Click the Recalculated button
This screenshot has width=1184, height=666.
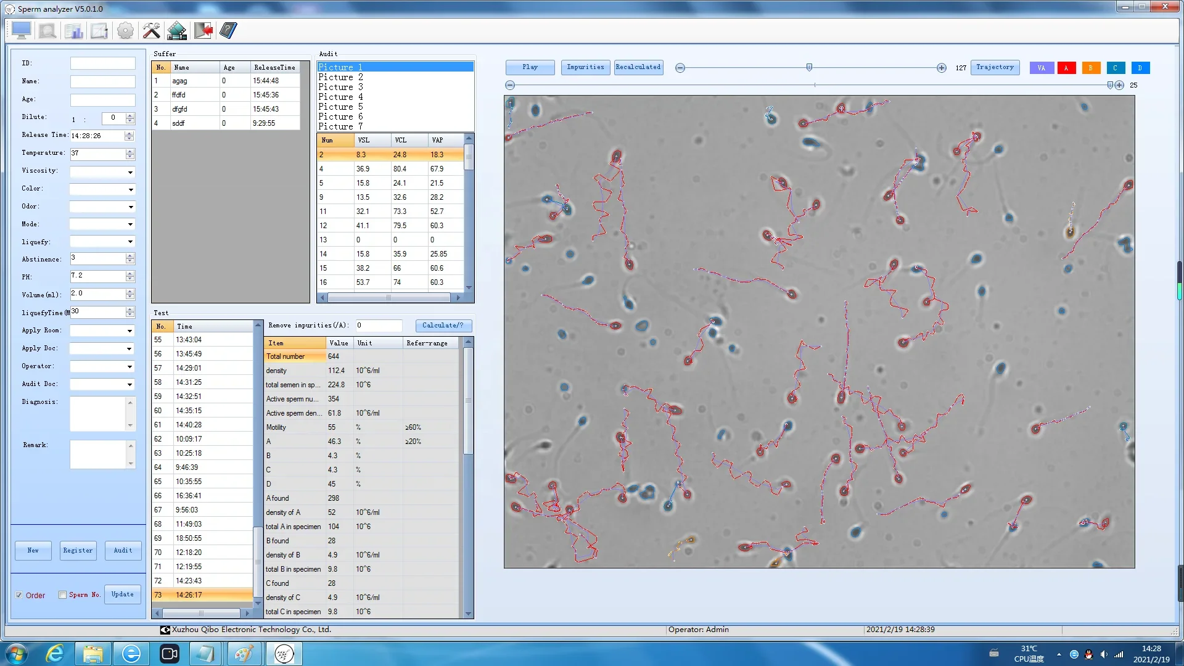(x=638, y=67)
